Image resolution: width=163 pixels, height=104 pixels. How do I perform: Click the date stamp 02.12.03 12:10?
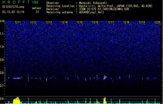(x=13, y=12)
